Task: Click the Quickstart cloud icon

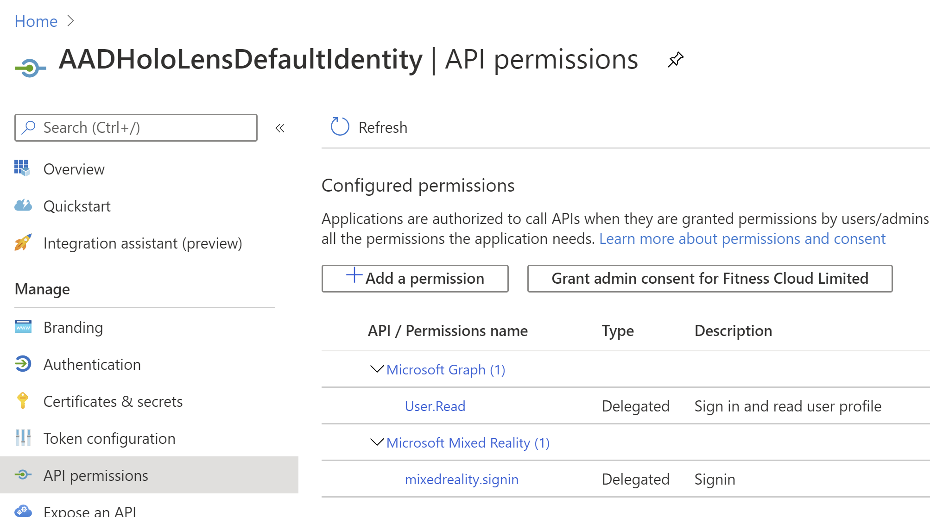Action: pos(23,206)
